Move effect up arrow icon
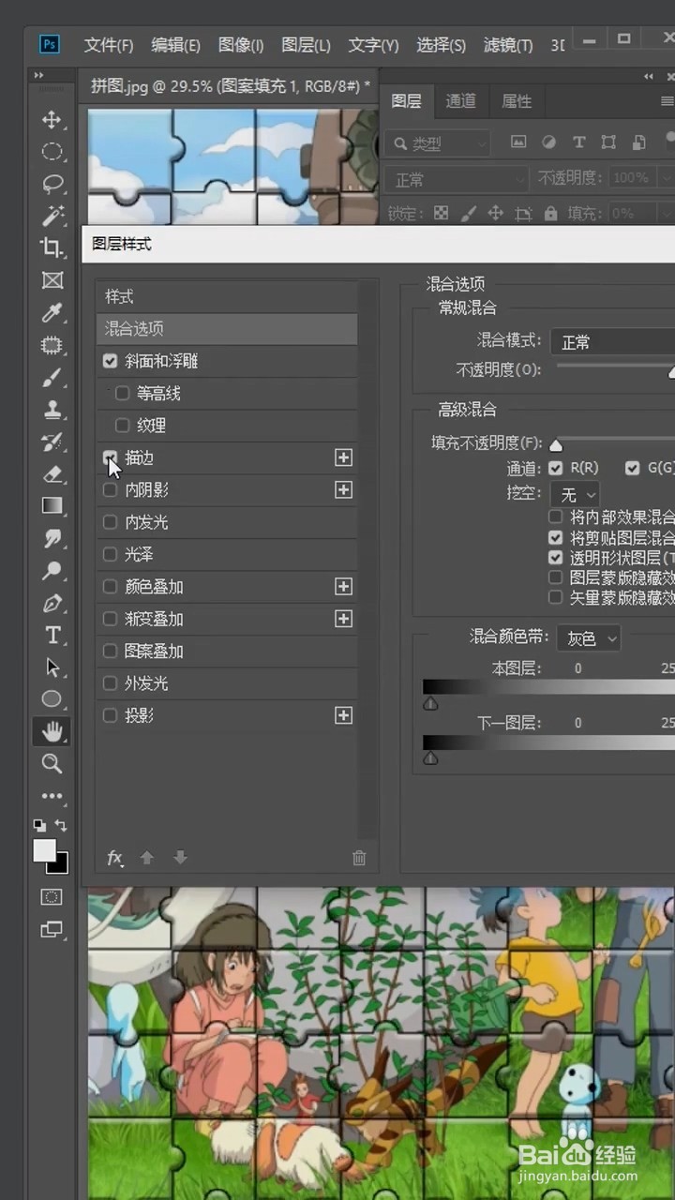 point(147,858)
